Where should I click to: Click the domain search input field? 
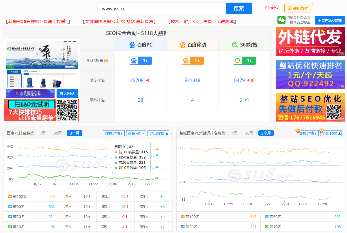162,8
